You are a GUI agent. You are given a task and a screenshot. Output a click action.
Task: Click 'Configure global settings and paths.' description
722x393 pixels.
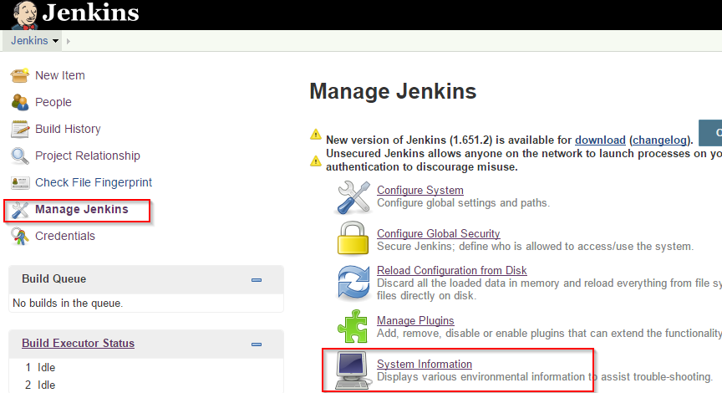coord(463,202)
